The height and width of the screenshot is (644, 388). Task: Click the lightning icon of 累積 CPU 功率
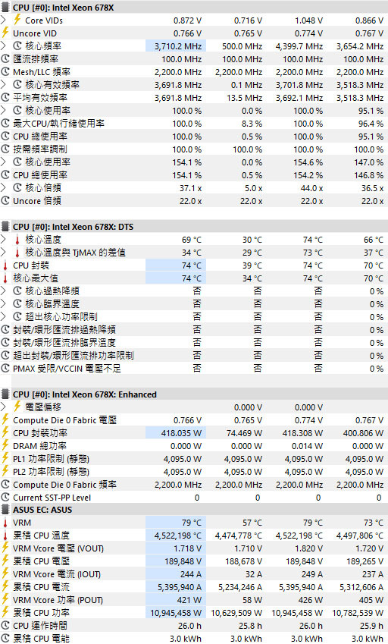click(x=5, y=613)
